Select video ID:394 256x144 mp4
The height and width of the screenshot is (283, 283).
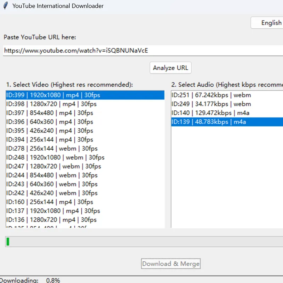click(85, 140)
